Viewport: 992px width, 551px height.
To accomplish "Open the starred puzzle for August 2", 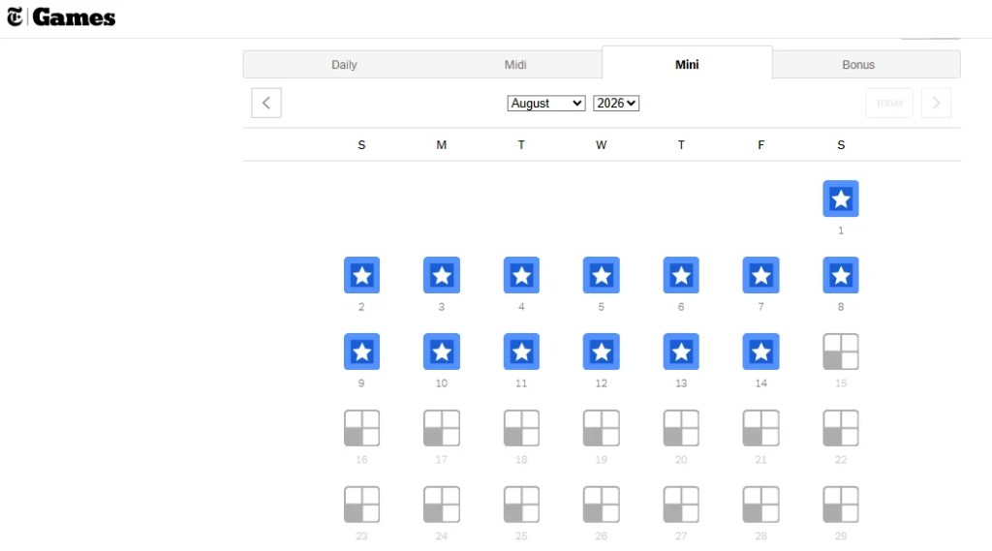I will [361, 275].
